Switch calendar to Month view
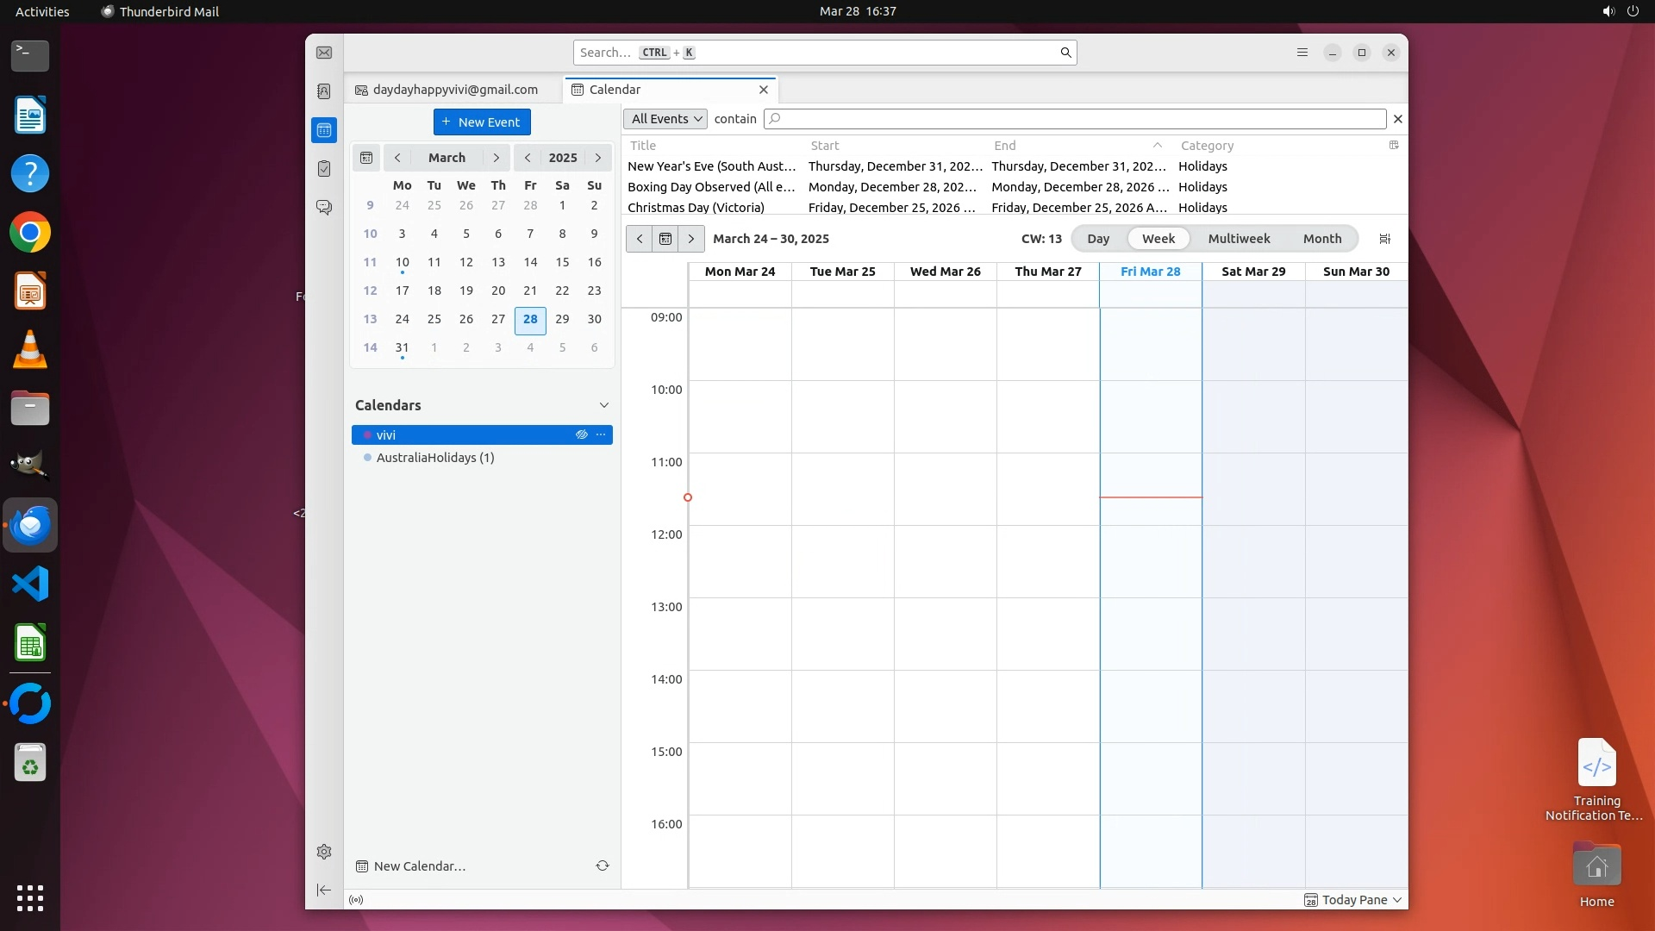This screenshot has height=931, width=1655. [x=1321, y=239]
